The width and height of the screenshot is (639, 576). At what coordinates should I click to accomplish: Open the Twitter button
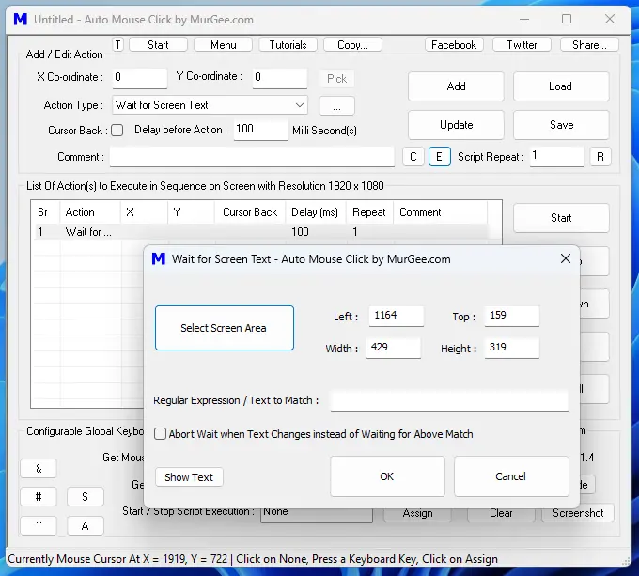522,44
